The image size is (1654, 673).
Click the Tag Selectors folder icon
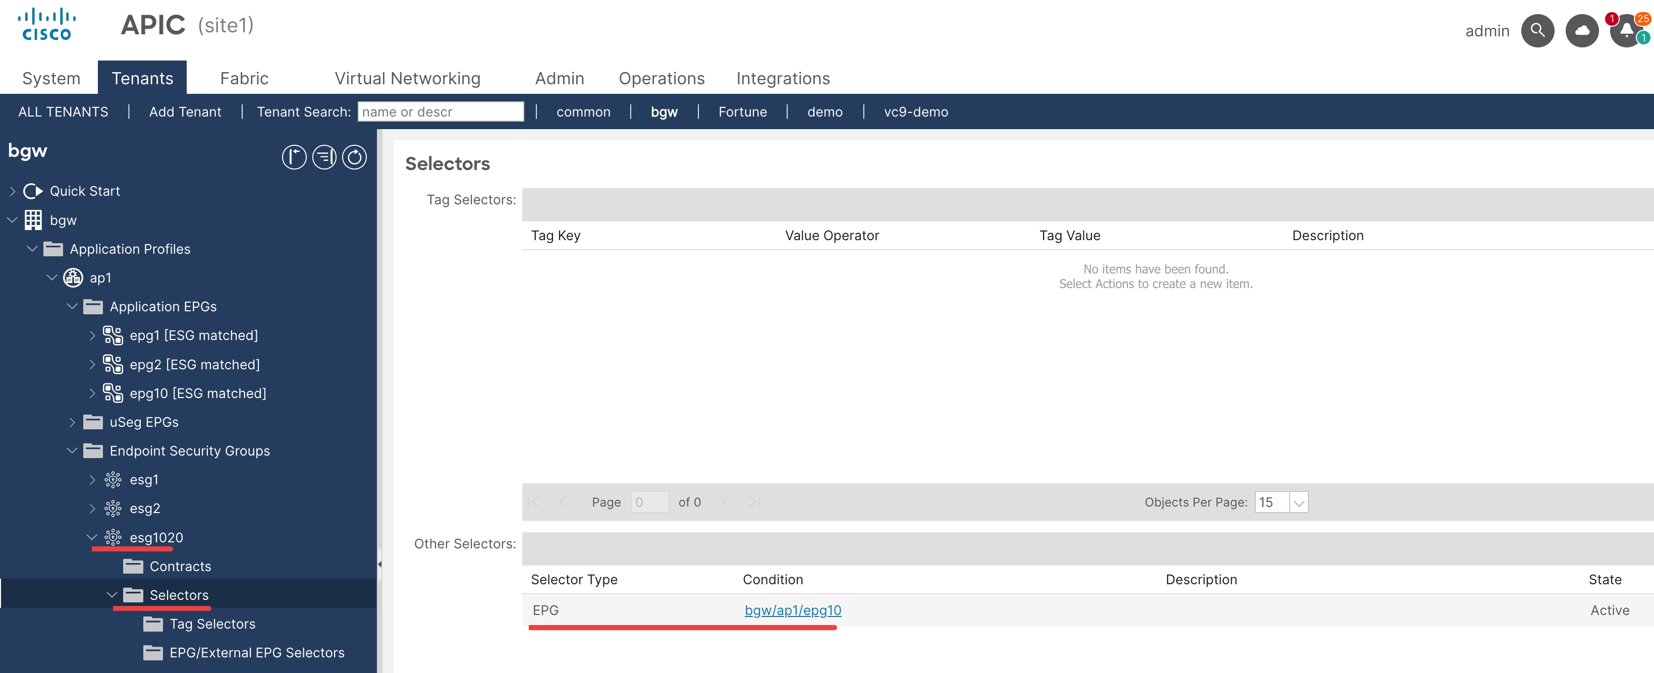[x=153, y=624]
